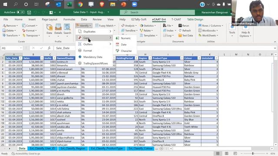Open the Analysis dropdown

[x=129, y=26]
